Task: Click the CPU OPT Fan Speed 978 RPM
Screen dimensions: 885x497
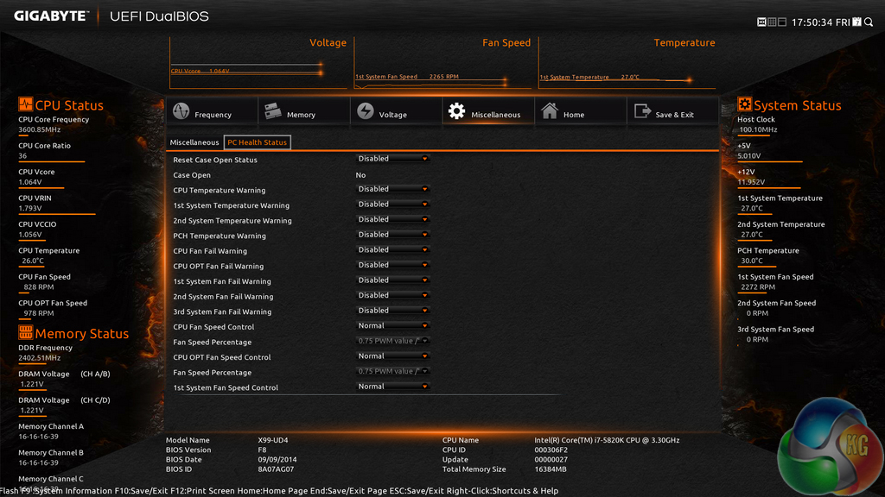Action: coord(39,313)
